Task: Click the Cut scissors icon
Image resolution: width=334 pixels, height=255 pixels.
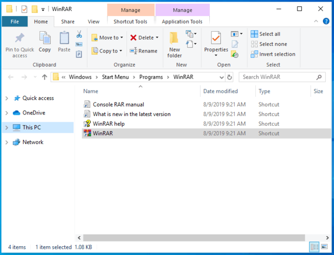Action: [79, 34]
